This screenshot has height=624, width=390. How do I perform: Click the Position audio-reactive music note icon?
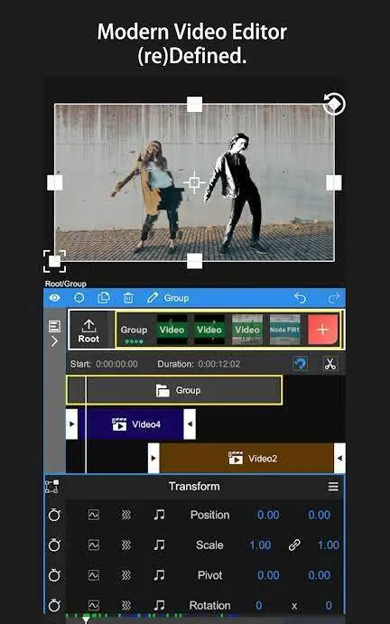point(159,515)
